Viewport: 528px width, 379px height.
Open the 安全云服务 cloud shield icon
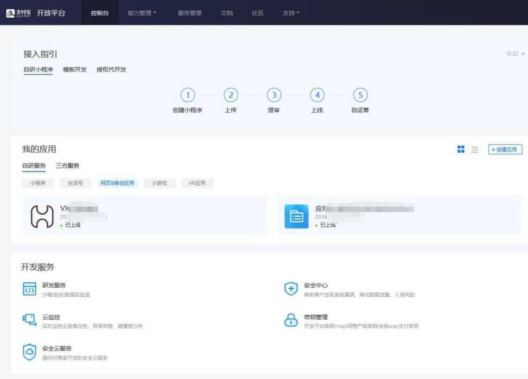coord(29,352)
